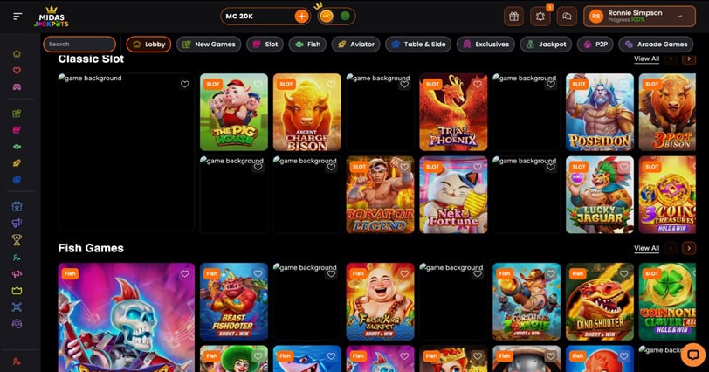Click the blue gift box sidebar icon

click(x=17, y=206)
